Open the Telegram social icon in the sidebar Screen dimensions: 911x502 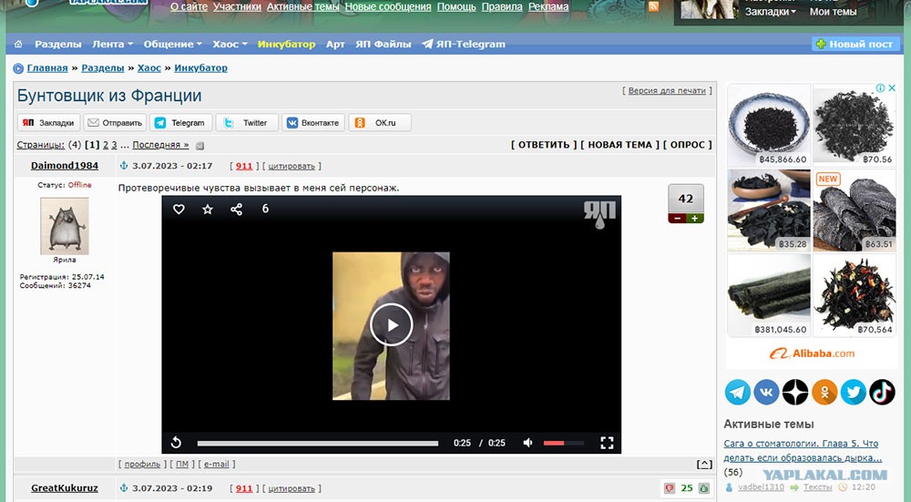point(737,392)
